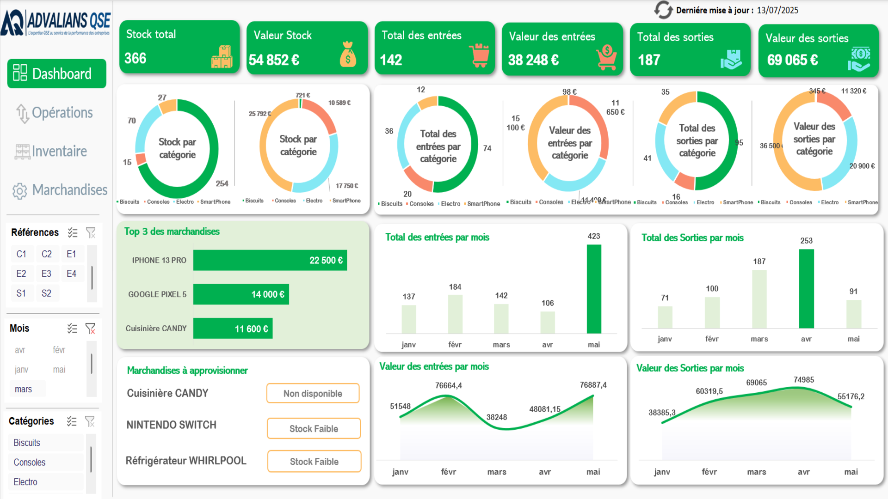Open the Dashboard tab
The image size is (888, 499).
pos(56,73)
